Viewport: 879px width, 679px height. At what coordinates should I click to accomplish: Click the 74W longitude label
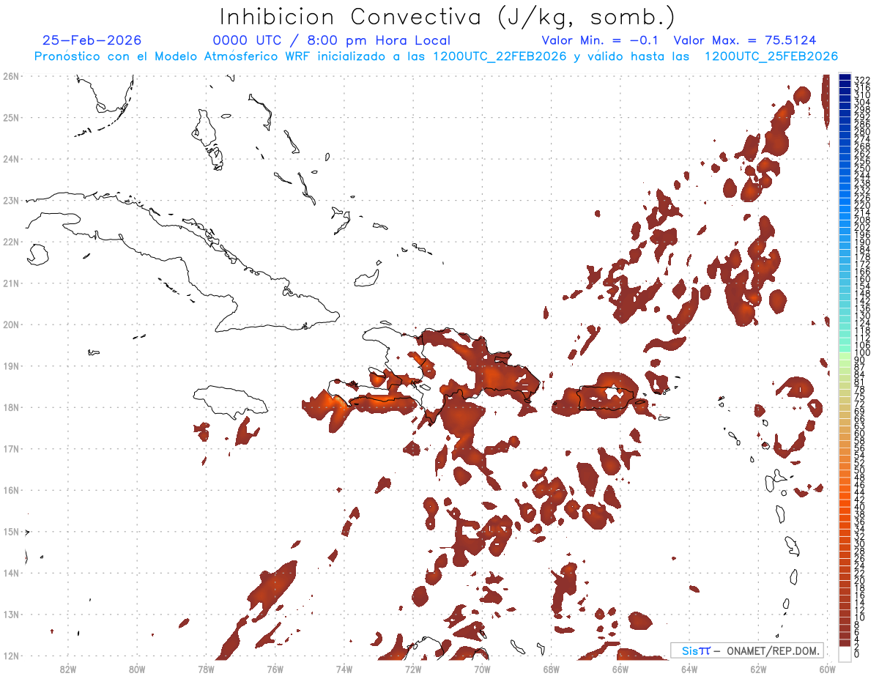[x=344, y=669]
